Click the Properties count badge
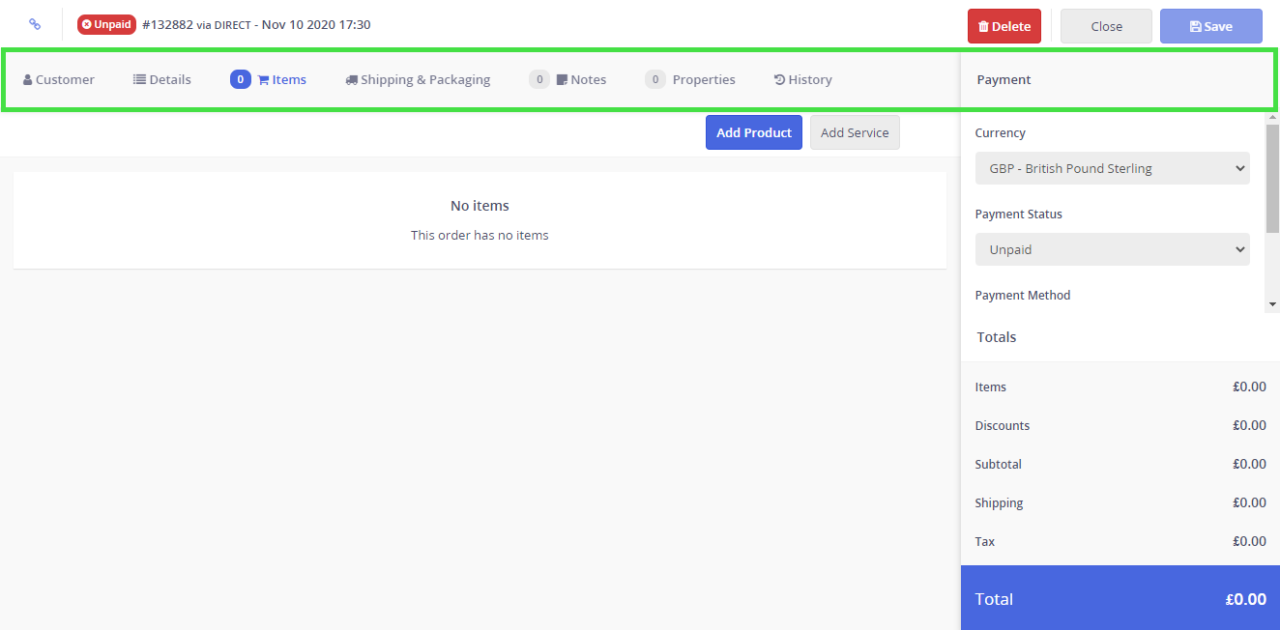 tap(655, 80)
